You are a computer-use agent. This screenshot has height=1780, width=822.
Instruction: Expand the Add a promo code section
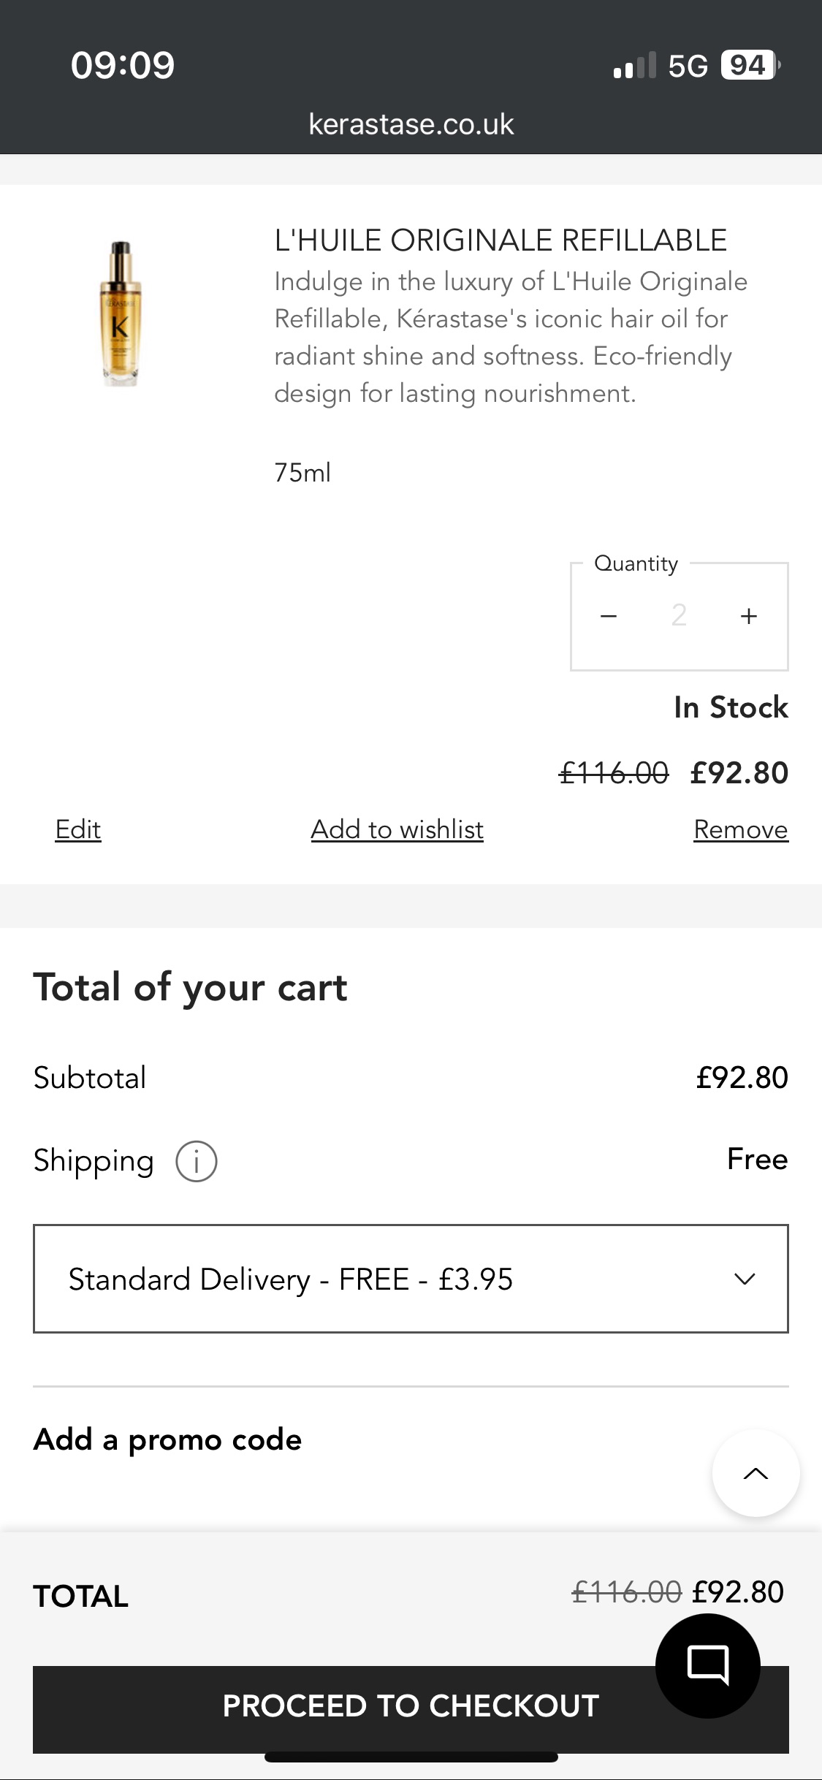[168, 1439]
